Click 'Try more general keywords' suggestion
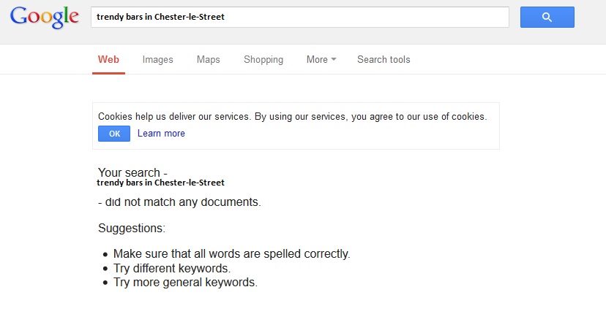The width and height of the screenshot is (606, 314). click(x=185, y=282)
